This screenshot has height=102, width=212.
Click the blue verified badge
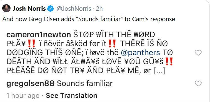(51, 9)
